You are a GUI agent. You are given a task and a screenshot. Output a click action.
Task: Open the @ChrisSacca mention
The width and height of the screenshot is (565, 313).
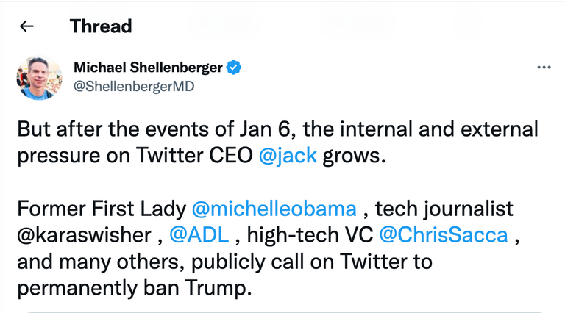(x=443, y=235)
